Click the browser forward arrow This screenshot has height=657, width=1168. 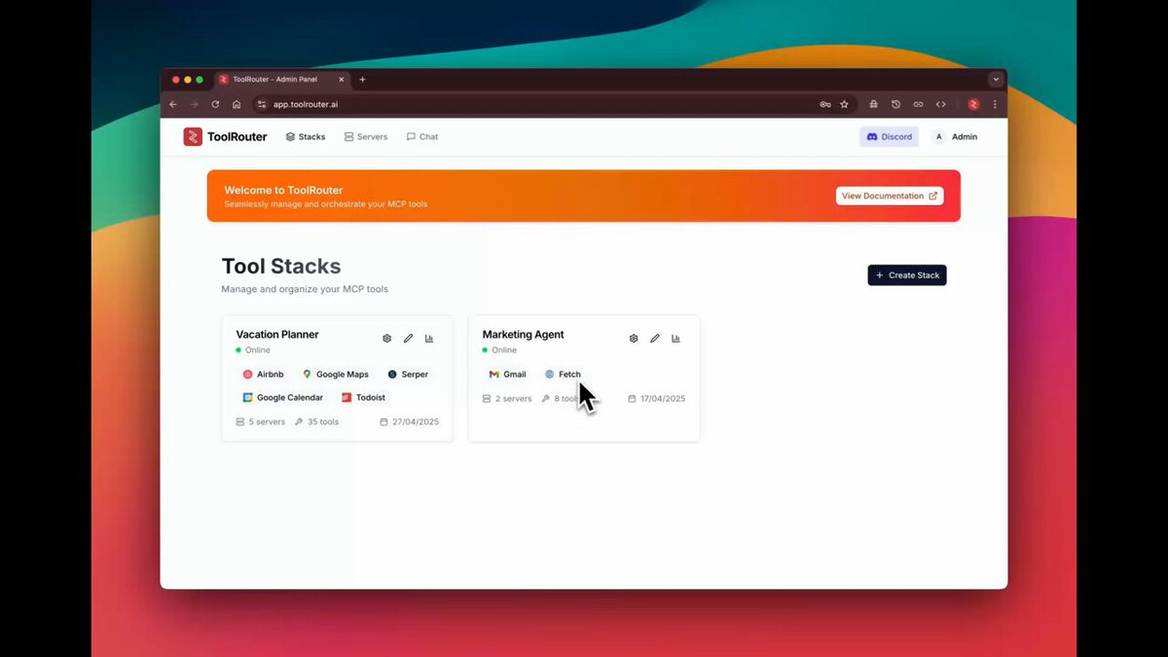pyautogui.click(x=194, y=104)
